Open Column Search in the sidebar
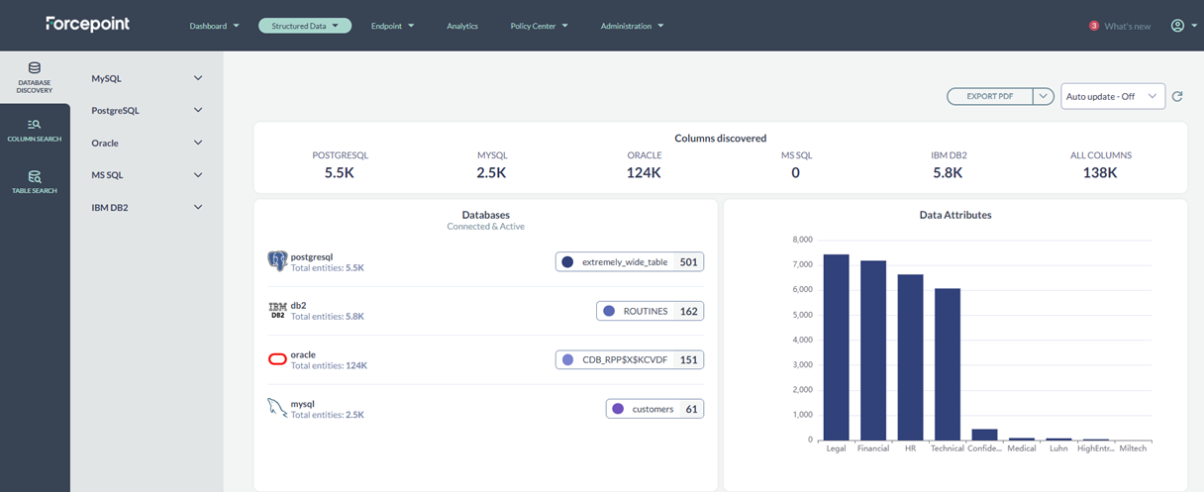Image resolution: width=1204 pixels, height=492 pixels. pos(35,130)
